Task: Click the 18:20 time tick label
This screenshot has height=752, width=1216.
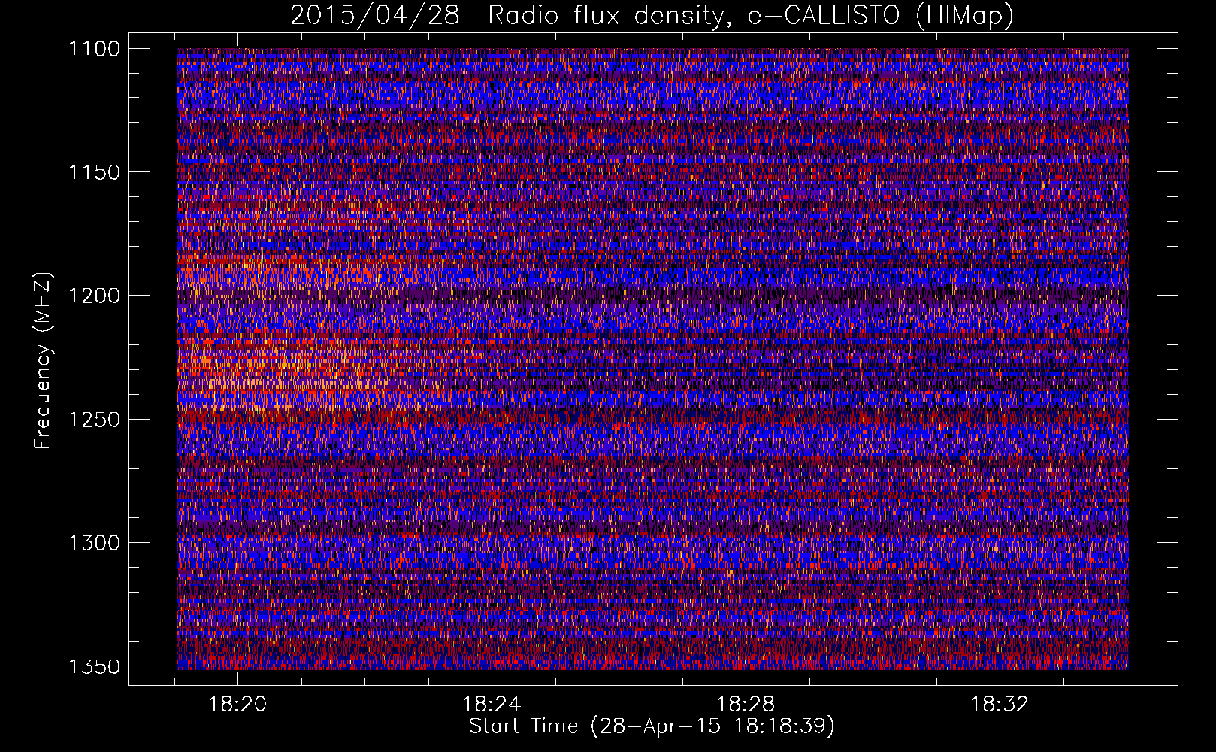Action: tap(237, 705)
